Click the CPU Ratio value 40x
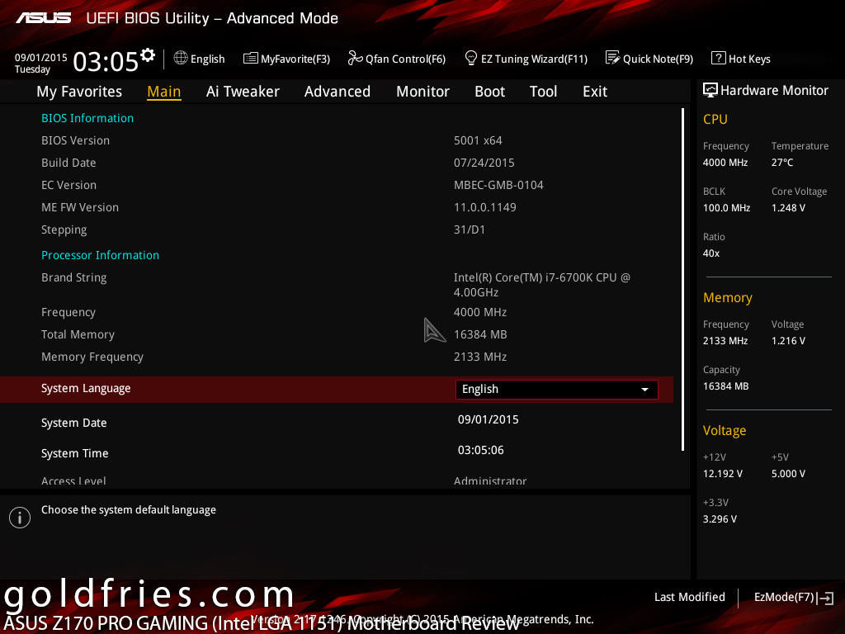This screenshot has height=634, width=845. tap(710, 253)
